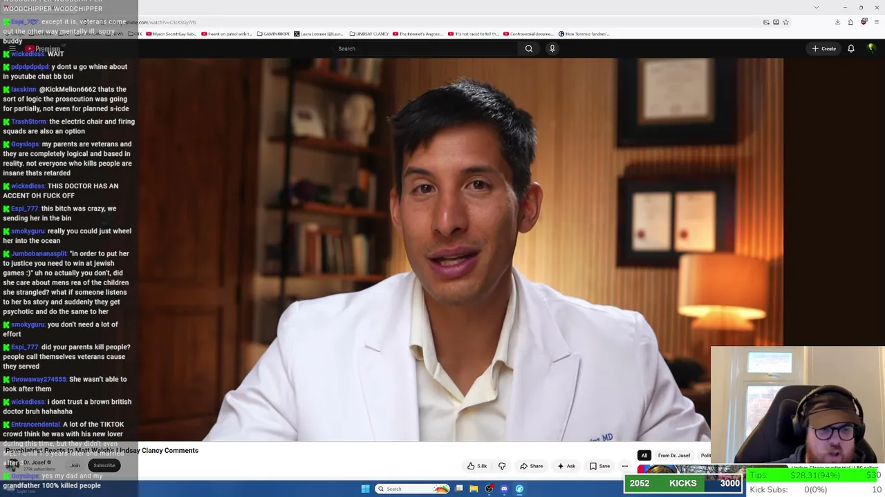Open the browser extensions icon
The height and width of the screenshot is (497, 885).
[850, 22]
